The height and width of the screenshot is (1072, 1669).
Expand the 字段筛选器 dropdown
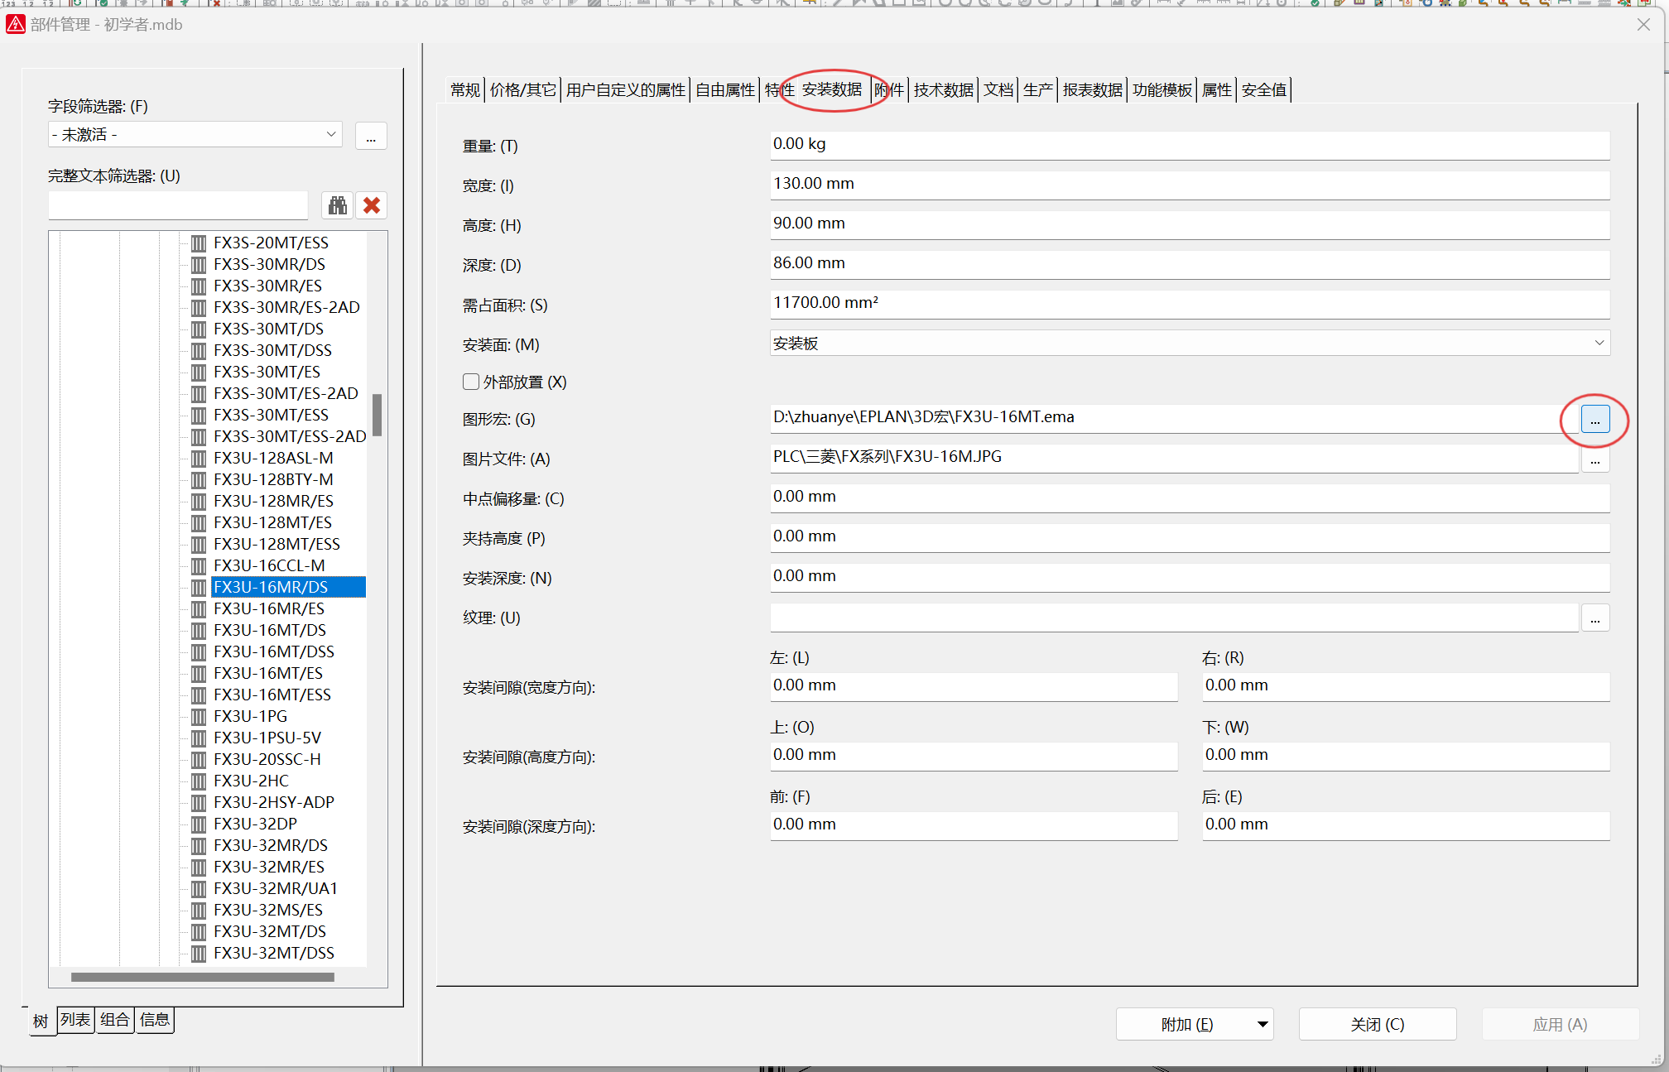[x=330, y=134]
